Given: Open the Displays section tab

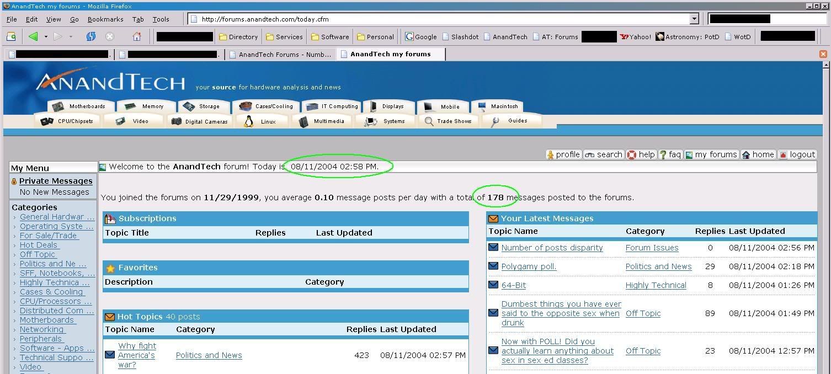Looking at the screenshot, I should pyautogui.click(x=388, y=106).
